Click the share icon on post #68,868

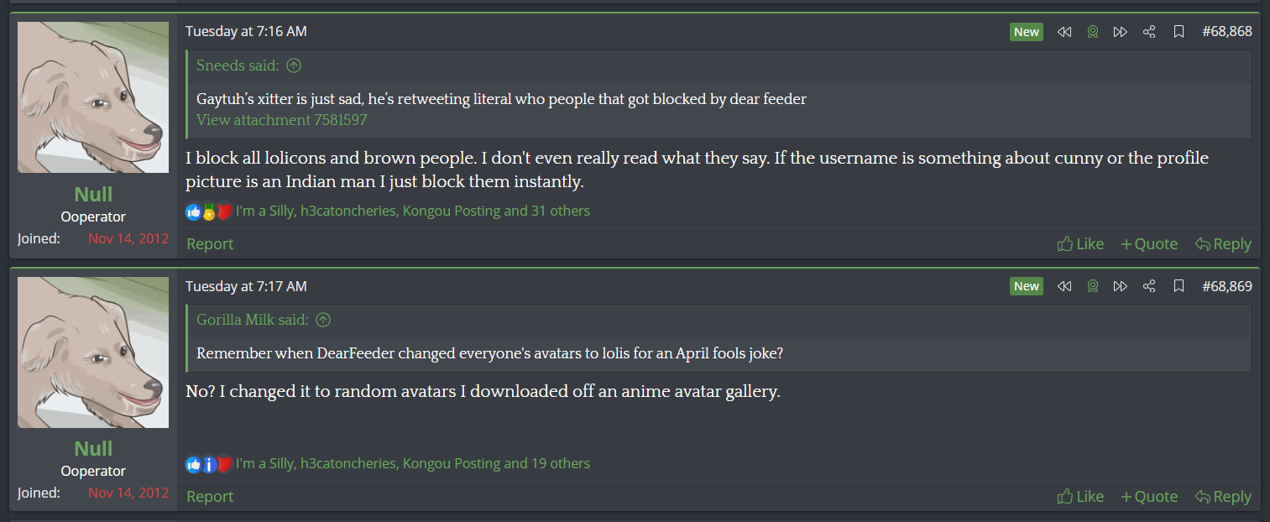1149,32
